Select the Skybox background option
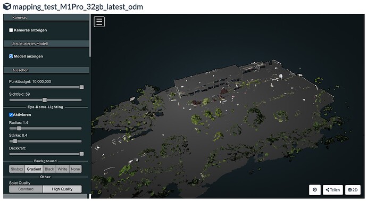 pyautogui.click(x=17, y=169)
